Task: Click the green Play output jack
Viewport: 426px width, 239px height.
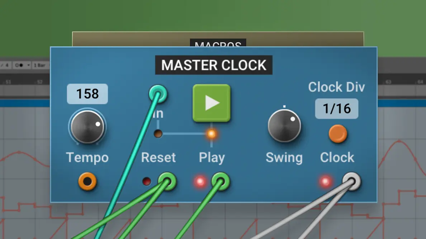Action: click(x=221, y=181)
